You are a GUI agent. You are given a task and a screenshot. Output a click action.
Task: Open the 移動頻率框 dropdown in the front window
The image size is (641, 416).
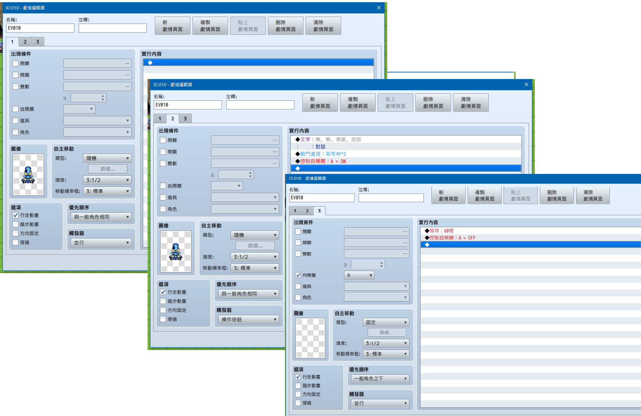coord(386,354)
